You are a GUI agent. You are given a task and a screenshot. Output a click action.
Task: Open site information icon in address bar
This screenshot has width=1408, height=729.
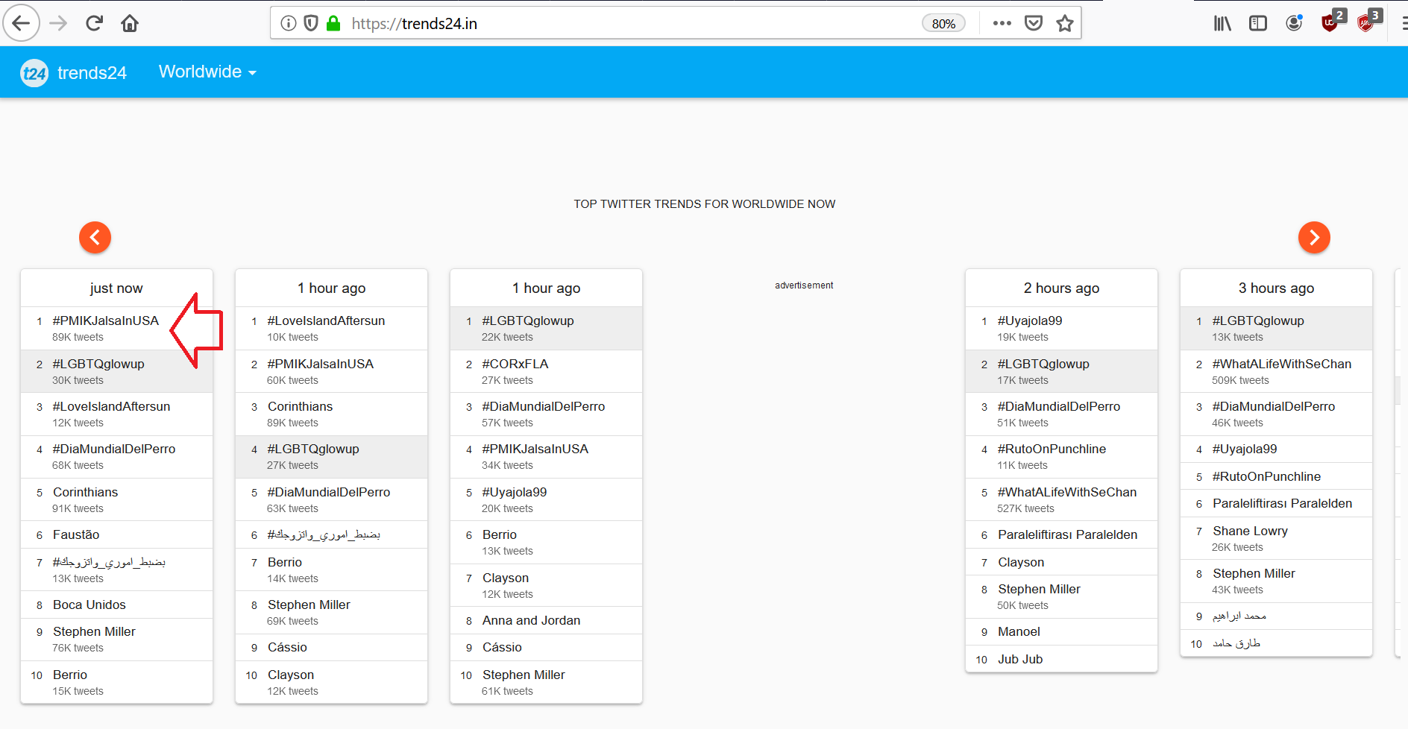[289, 23]
